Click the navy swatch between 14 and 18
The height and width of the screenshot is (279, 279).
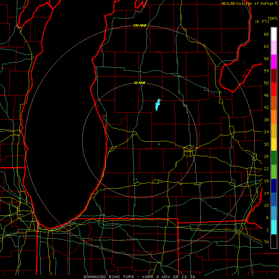(x=274, y=186)
